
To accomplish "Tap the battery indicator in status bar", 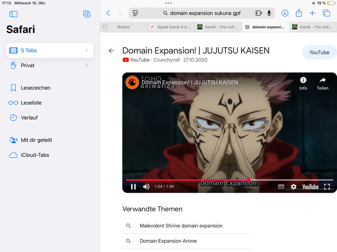I will pyautogui.click(x=331, y=3).
